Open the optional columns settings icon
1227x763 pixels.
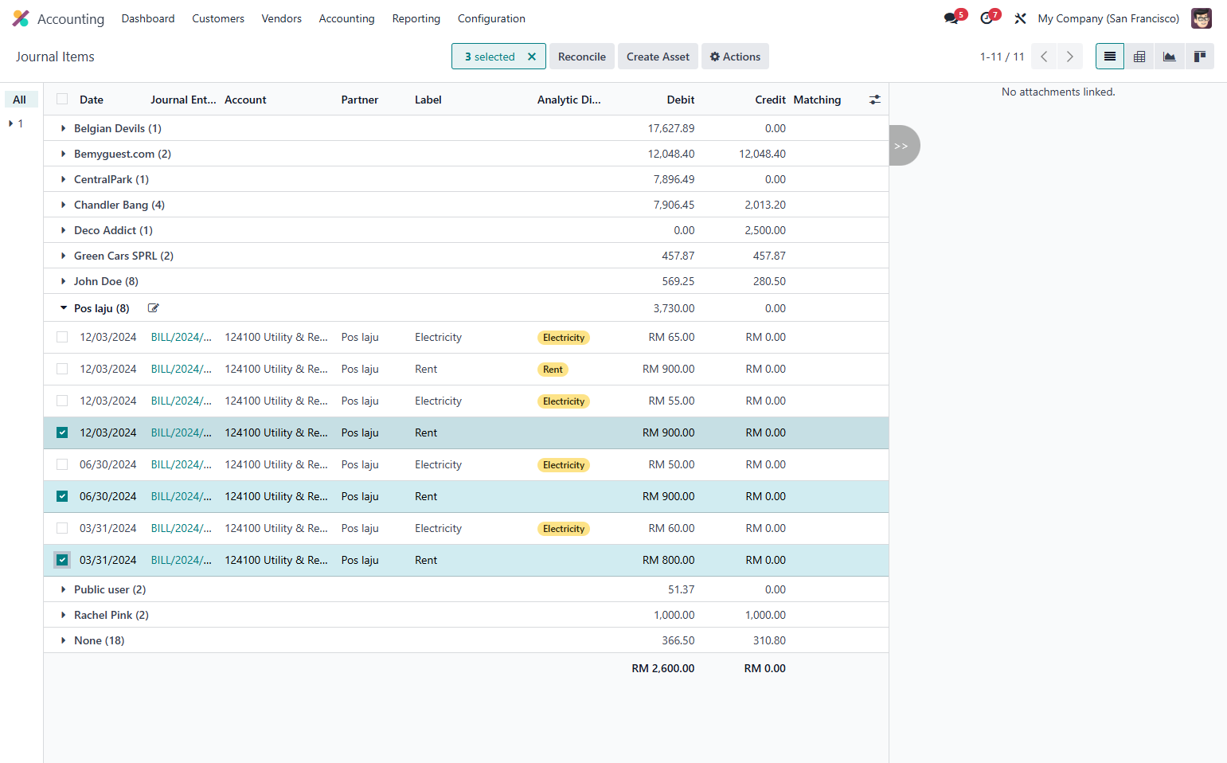tap(875, 100)
